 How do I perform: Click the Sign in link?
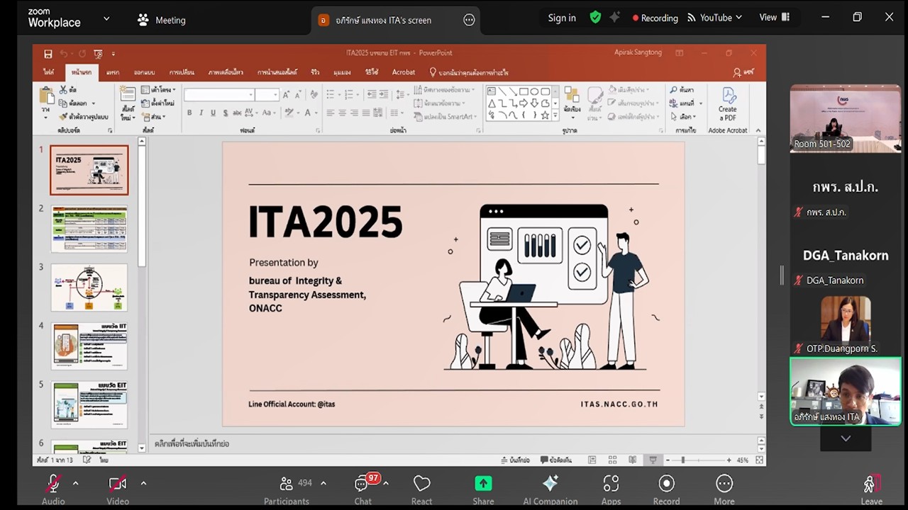click(x=562, y=18)
